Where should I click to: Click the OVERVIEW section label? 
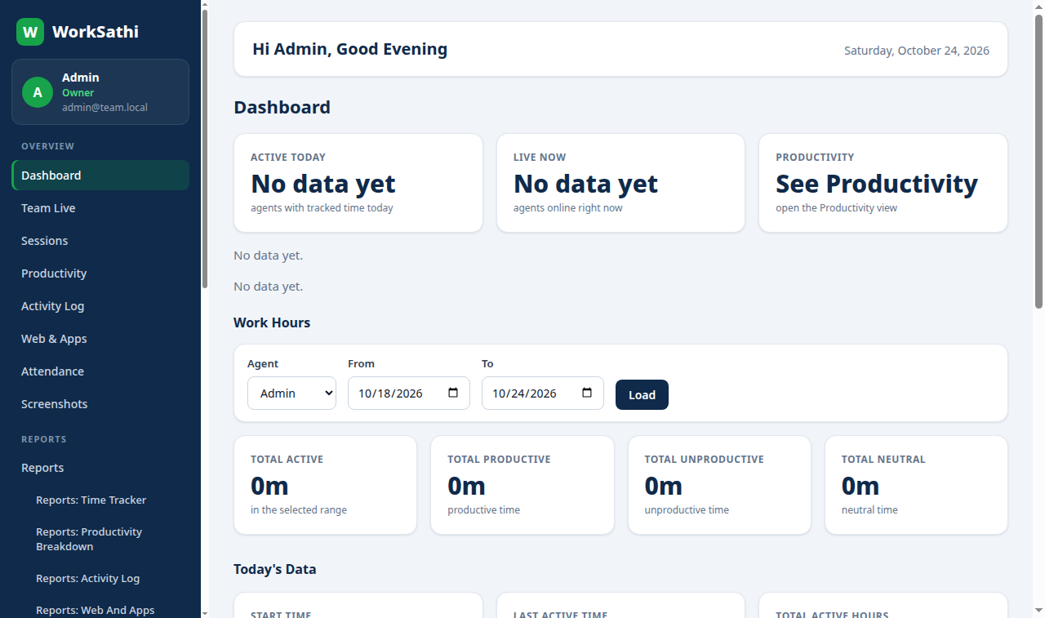[48, 146]
